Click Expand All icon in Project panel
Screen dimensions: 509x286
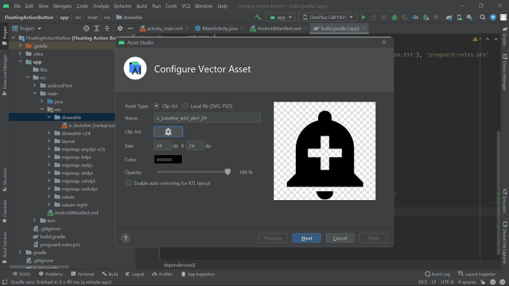coord(97,29)
